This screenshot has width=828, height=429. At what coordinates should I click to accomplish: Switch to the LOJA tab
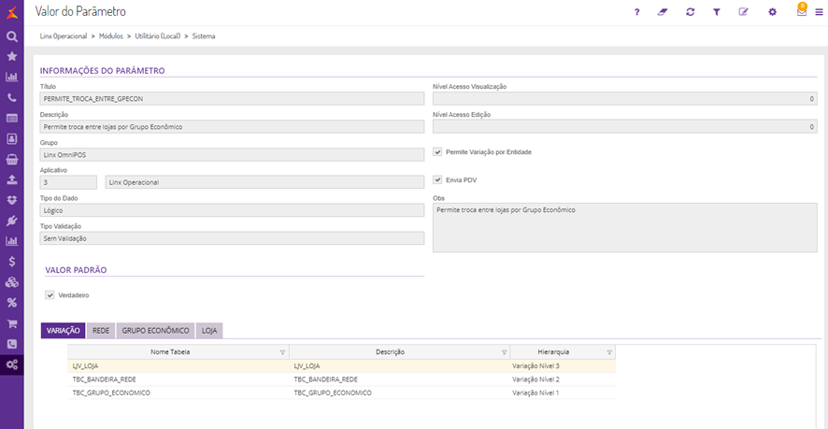(x=209, y=331)
